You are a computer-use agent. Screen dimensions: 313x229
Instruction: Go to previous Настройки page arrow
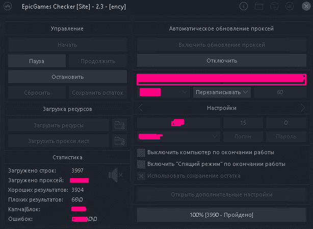[140, 108]
